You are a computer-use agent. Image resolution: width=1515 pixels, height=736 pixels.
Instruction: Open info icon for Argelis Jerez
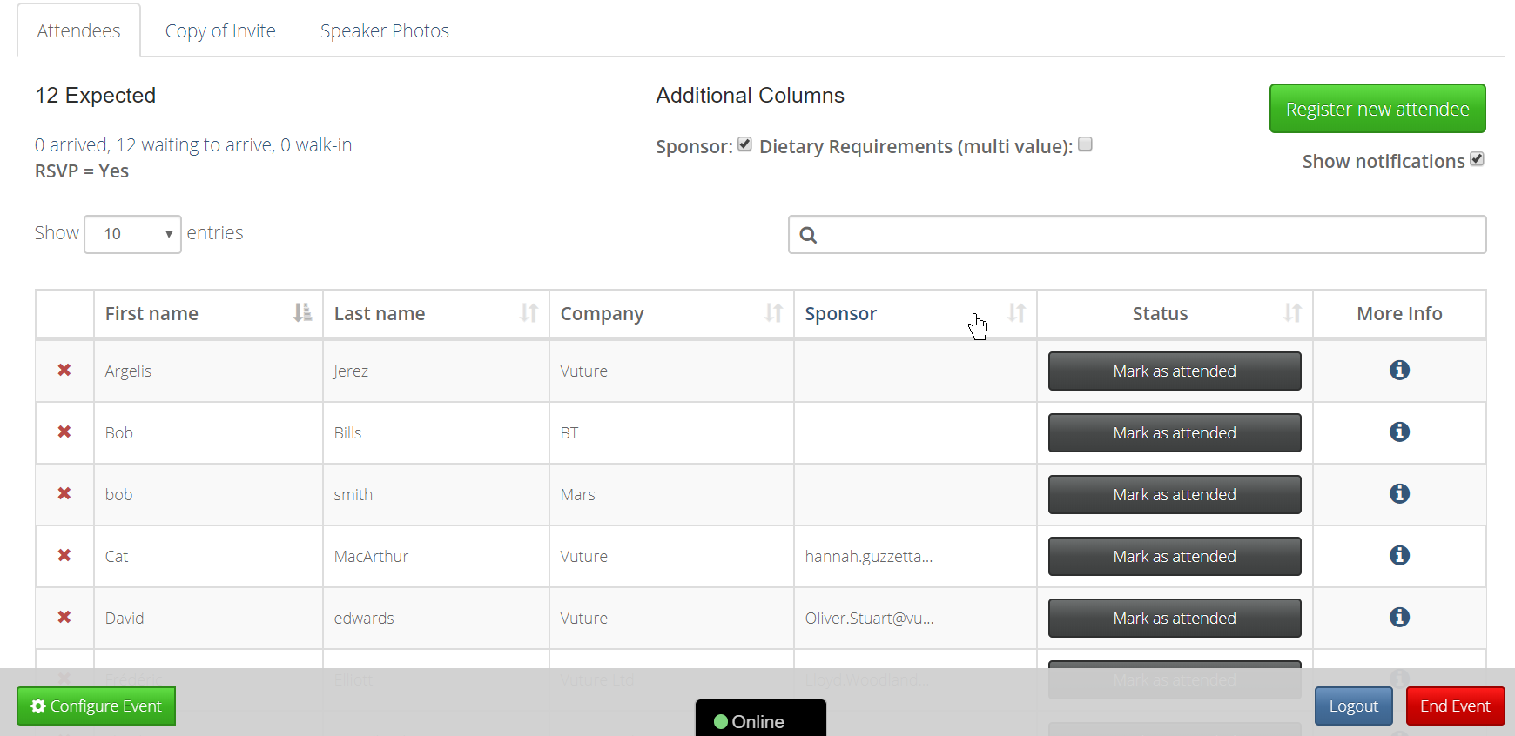pyautogui.click(x=1399, y=370)
